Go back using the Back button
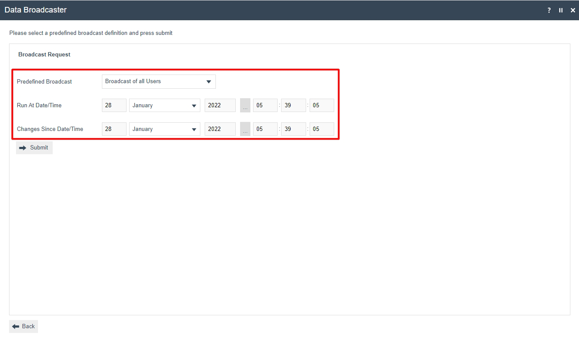Viewport: 579px width, 339px height. pyautogui.click(x=24, y=327)
